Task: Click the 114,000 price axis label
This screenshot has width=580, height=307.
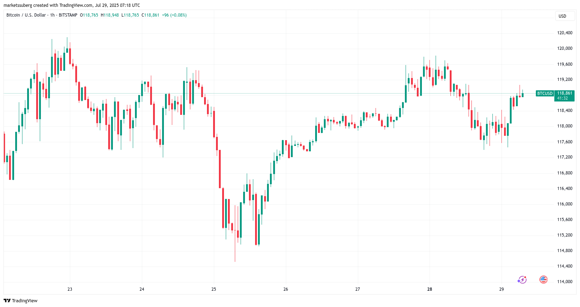Action: pyautogui.click(x=564, y=282)
